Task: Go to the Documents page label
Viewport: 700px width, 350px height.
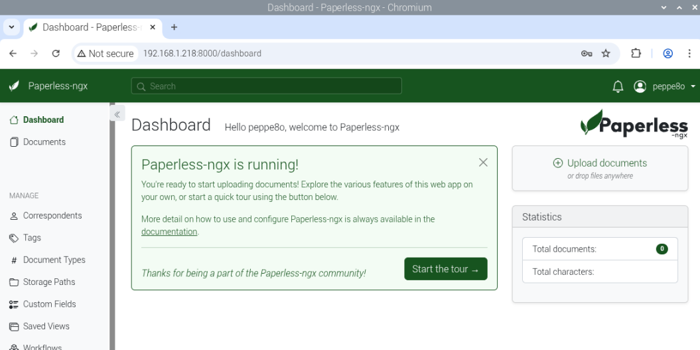Action: 44,142
